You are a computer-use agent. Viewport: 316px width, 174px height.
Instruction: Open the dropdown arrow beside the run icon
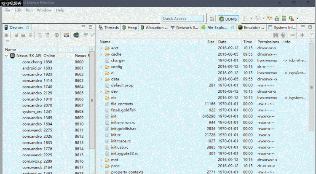297,19
